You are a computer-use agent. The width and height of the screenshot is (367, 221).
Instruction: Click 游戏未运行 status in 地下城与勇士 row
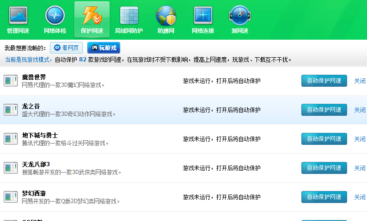tap(222, 139)
